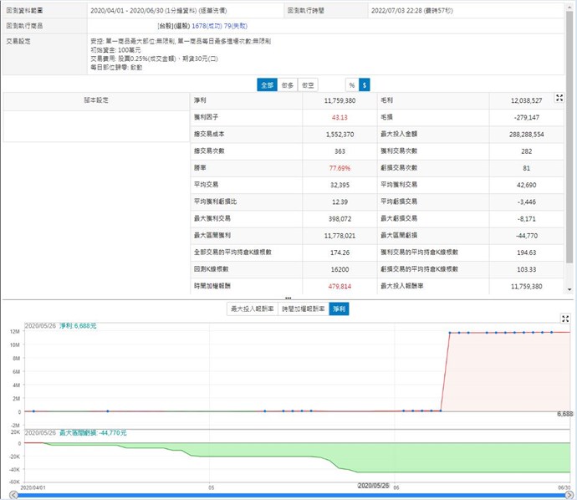Click the 2020/05/26 date marker on the axis
The width and height of the screenshot is (577, 500).
374,485
